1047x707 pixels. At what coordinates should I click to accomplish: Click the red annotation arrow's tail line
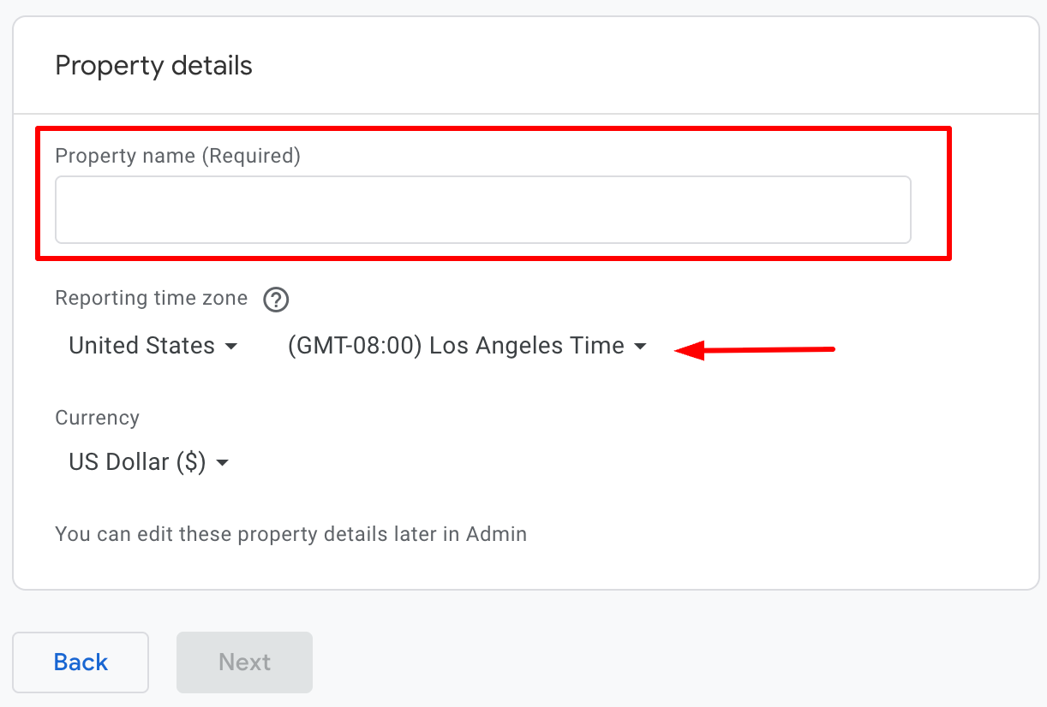click(771, 349)
